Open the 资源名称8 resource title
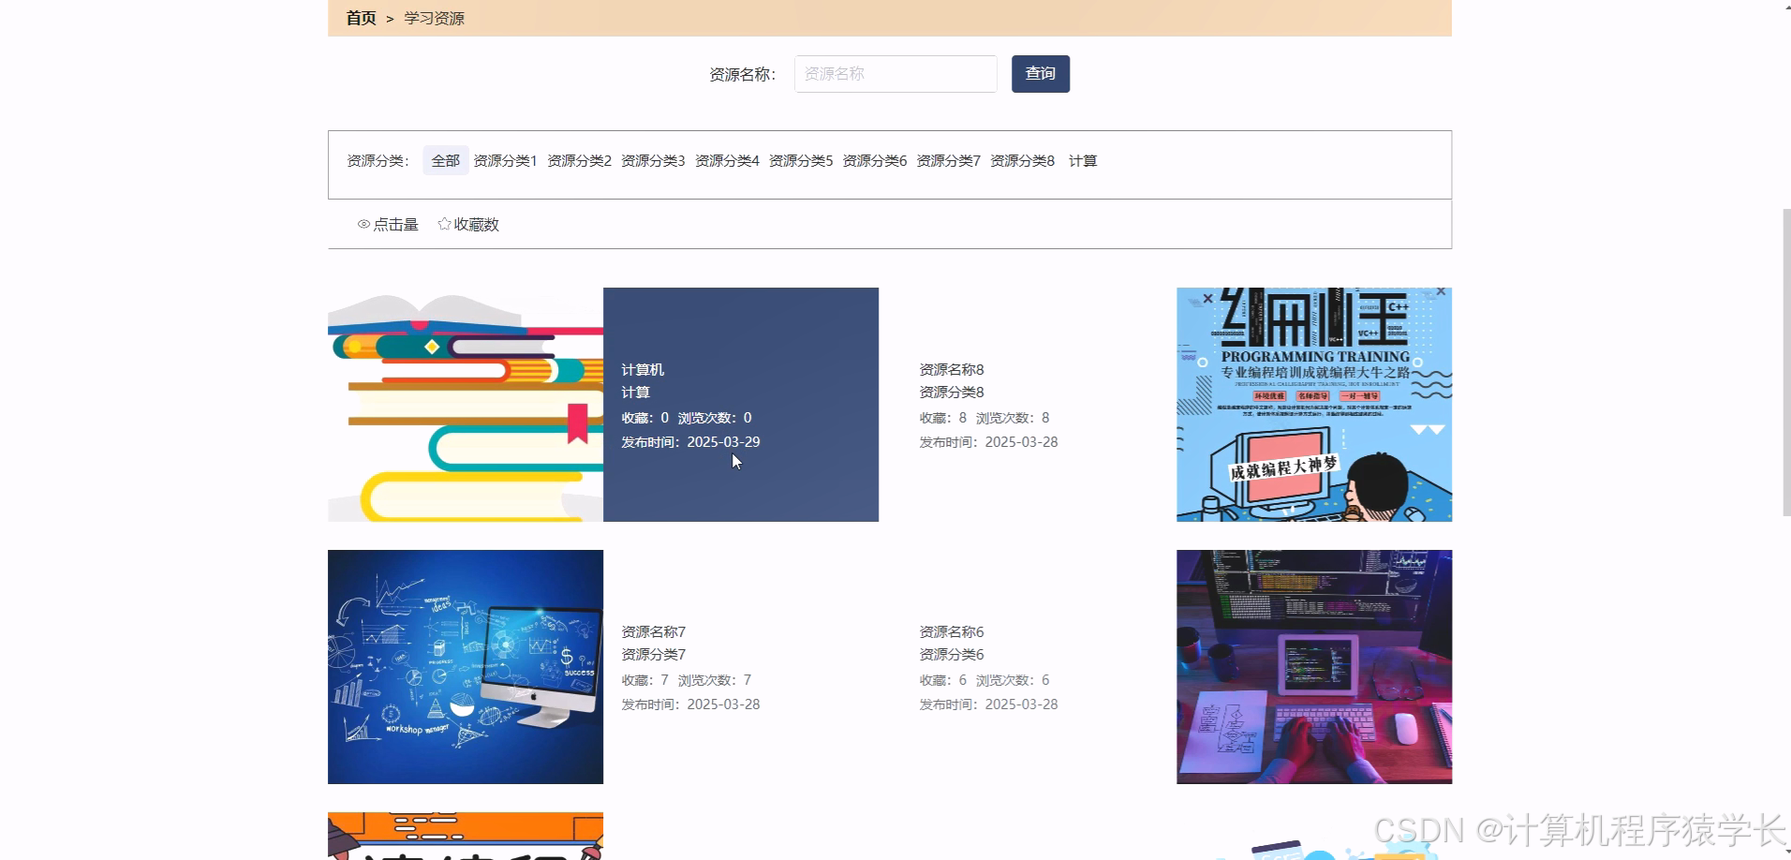The image size is (1791, 860). (952, 369)
